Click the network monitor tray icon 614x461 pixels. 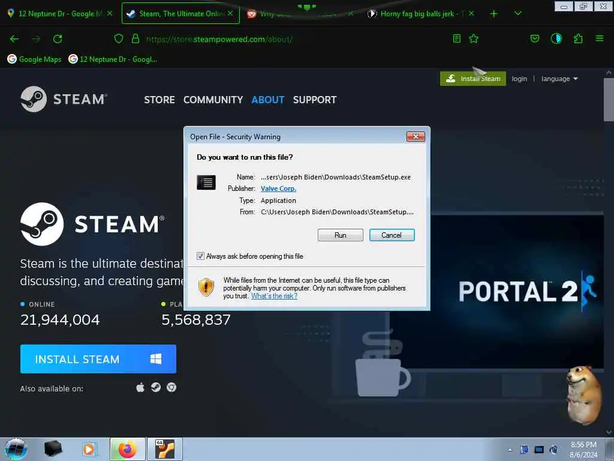(539, 450)
